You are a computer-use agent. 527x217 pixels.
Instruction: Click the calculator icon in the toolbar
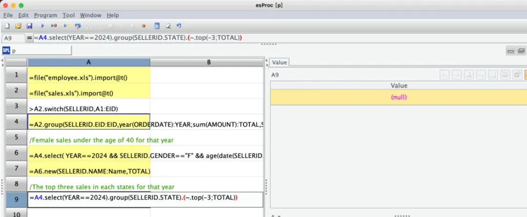tap(157, 26)
